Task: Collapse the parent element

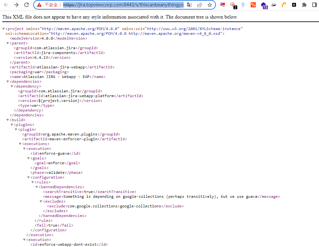Action: [8, 43]
